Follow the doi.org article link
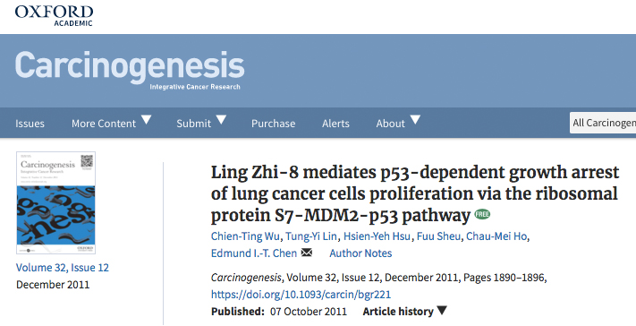Image resolution: width=636 pixels, height=326 pixels. pyautogui.click(x=301, y=295)
